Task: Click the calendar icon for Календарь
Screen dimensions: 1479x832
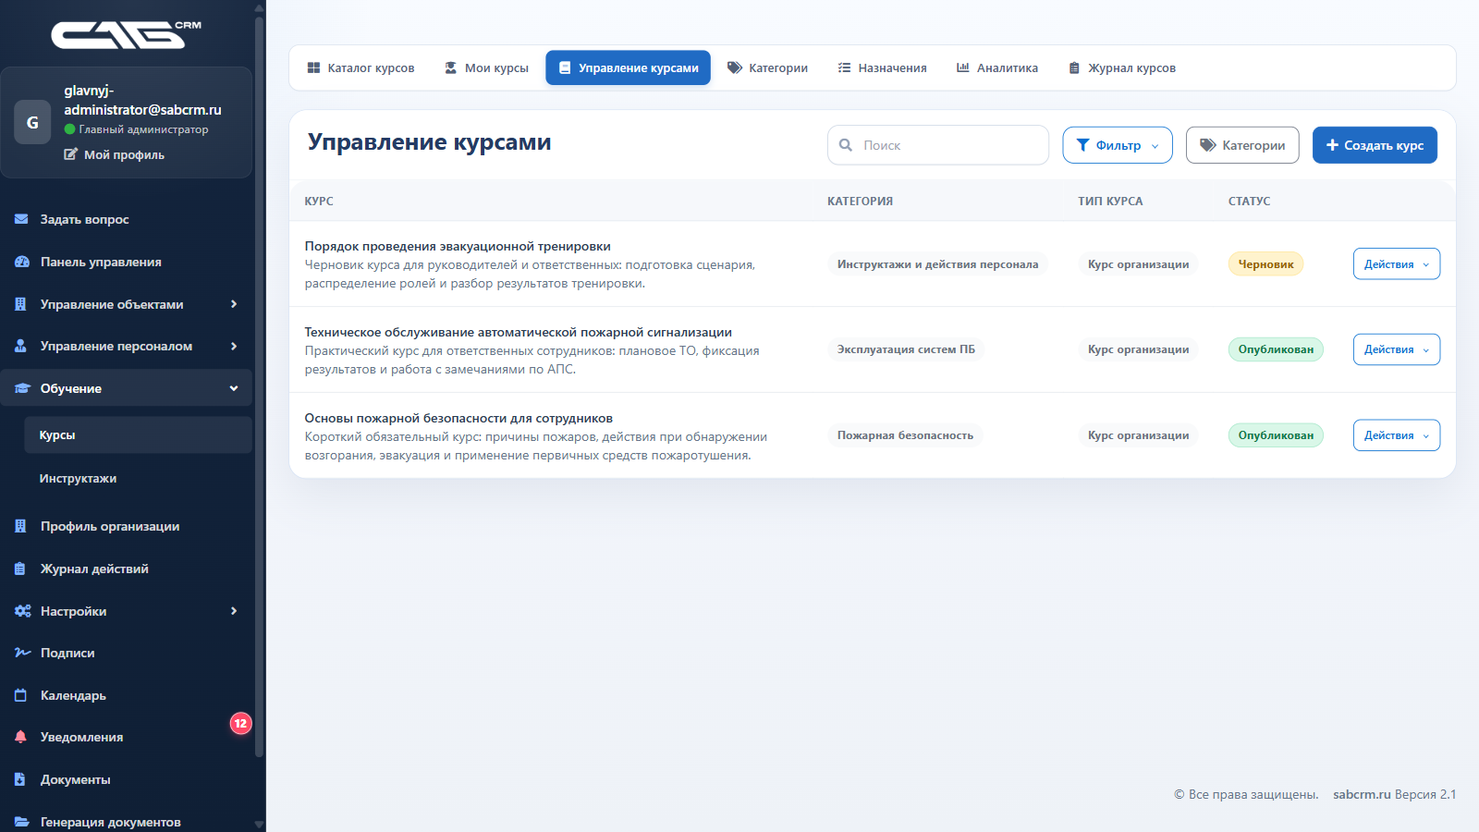Action: click(x=20, y=695)
